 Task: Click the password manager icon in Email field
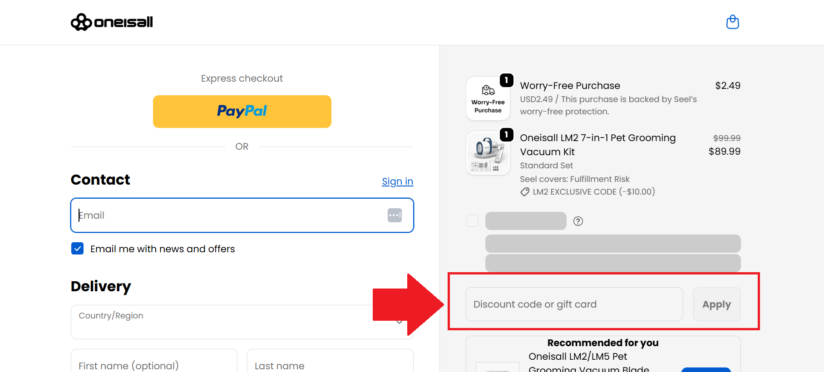(395, 215)
